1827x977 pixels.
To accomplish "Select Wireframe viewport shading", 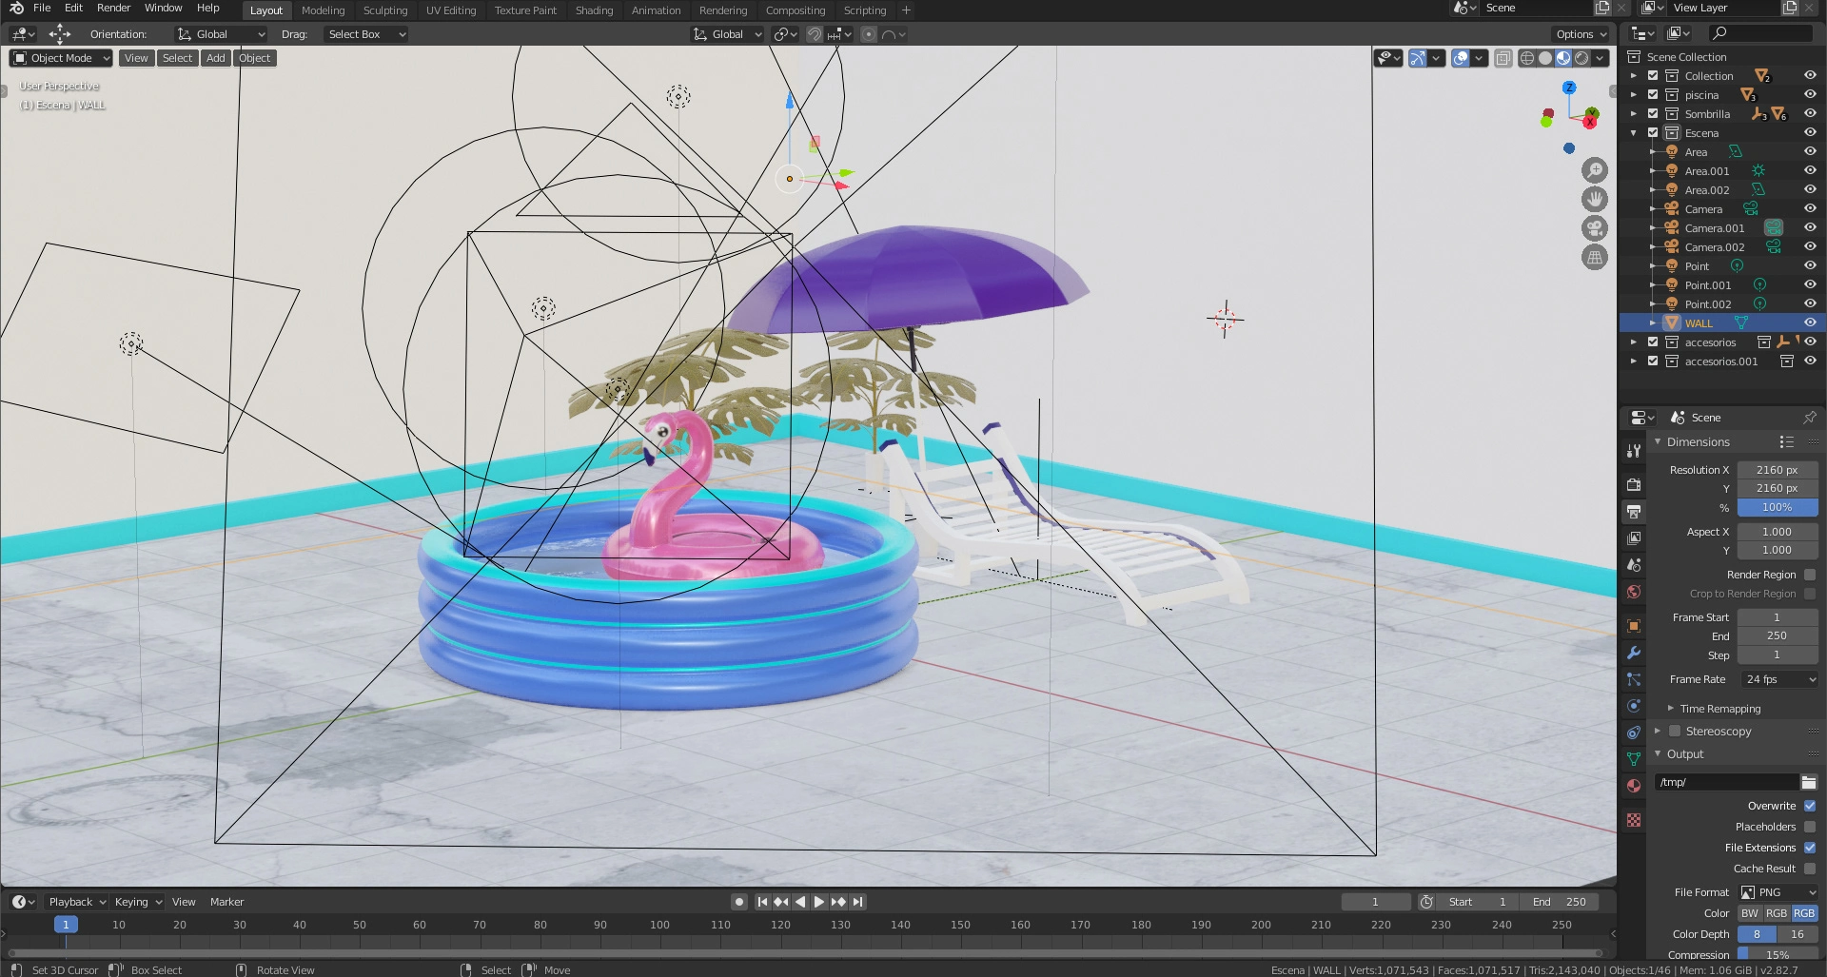I will coord(1527,58).
